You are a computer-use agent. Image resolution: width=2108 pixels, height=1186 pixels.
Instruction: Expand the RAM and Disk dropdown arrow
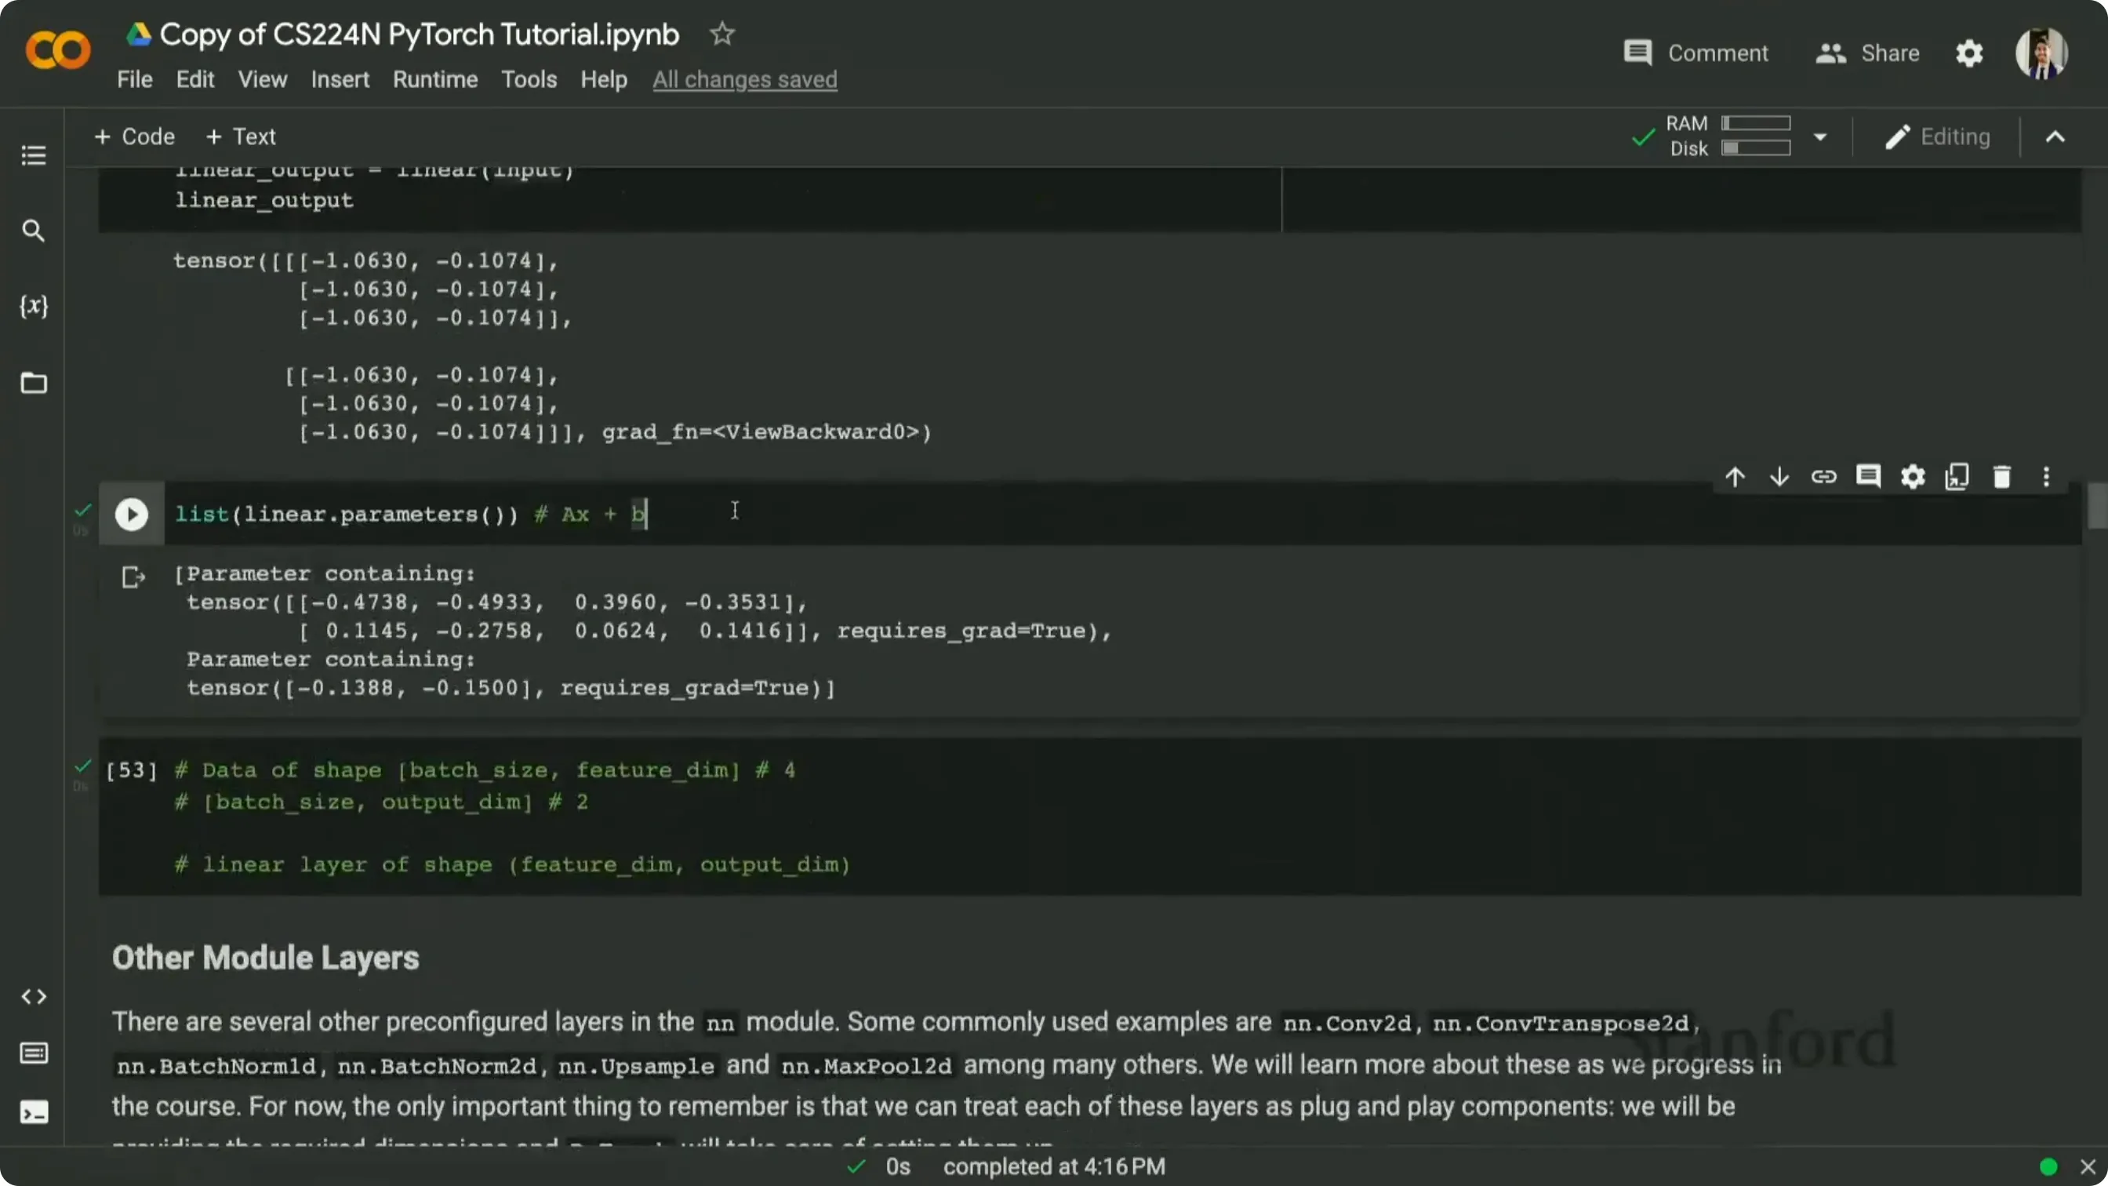coord(1820,136)
